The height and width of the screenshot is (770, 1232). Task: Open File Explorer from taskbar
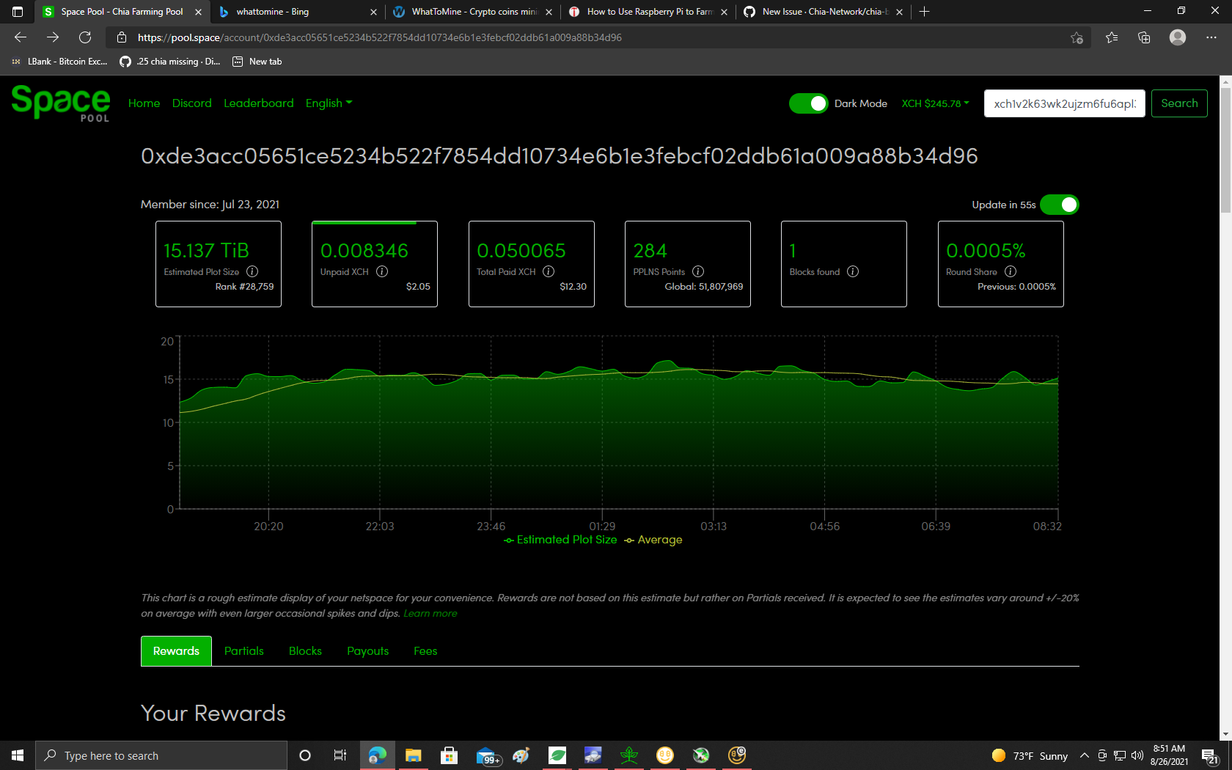pos(414,755)
